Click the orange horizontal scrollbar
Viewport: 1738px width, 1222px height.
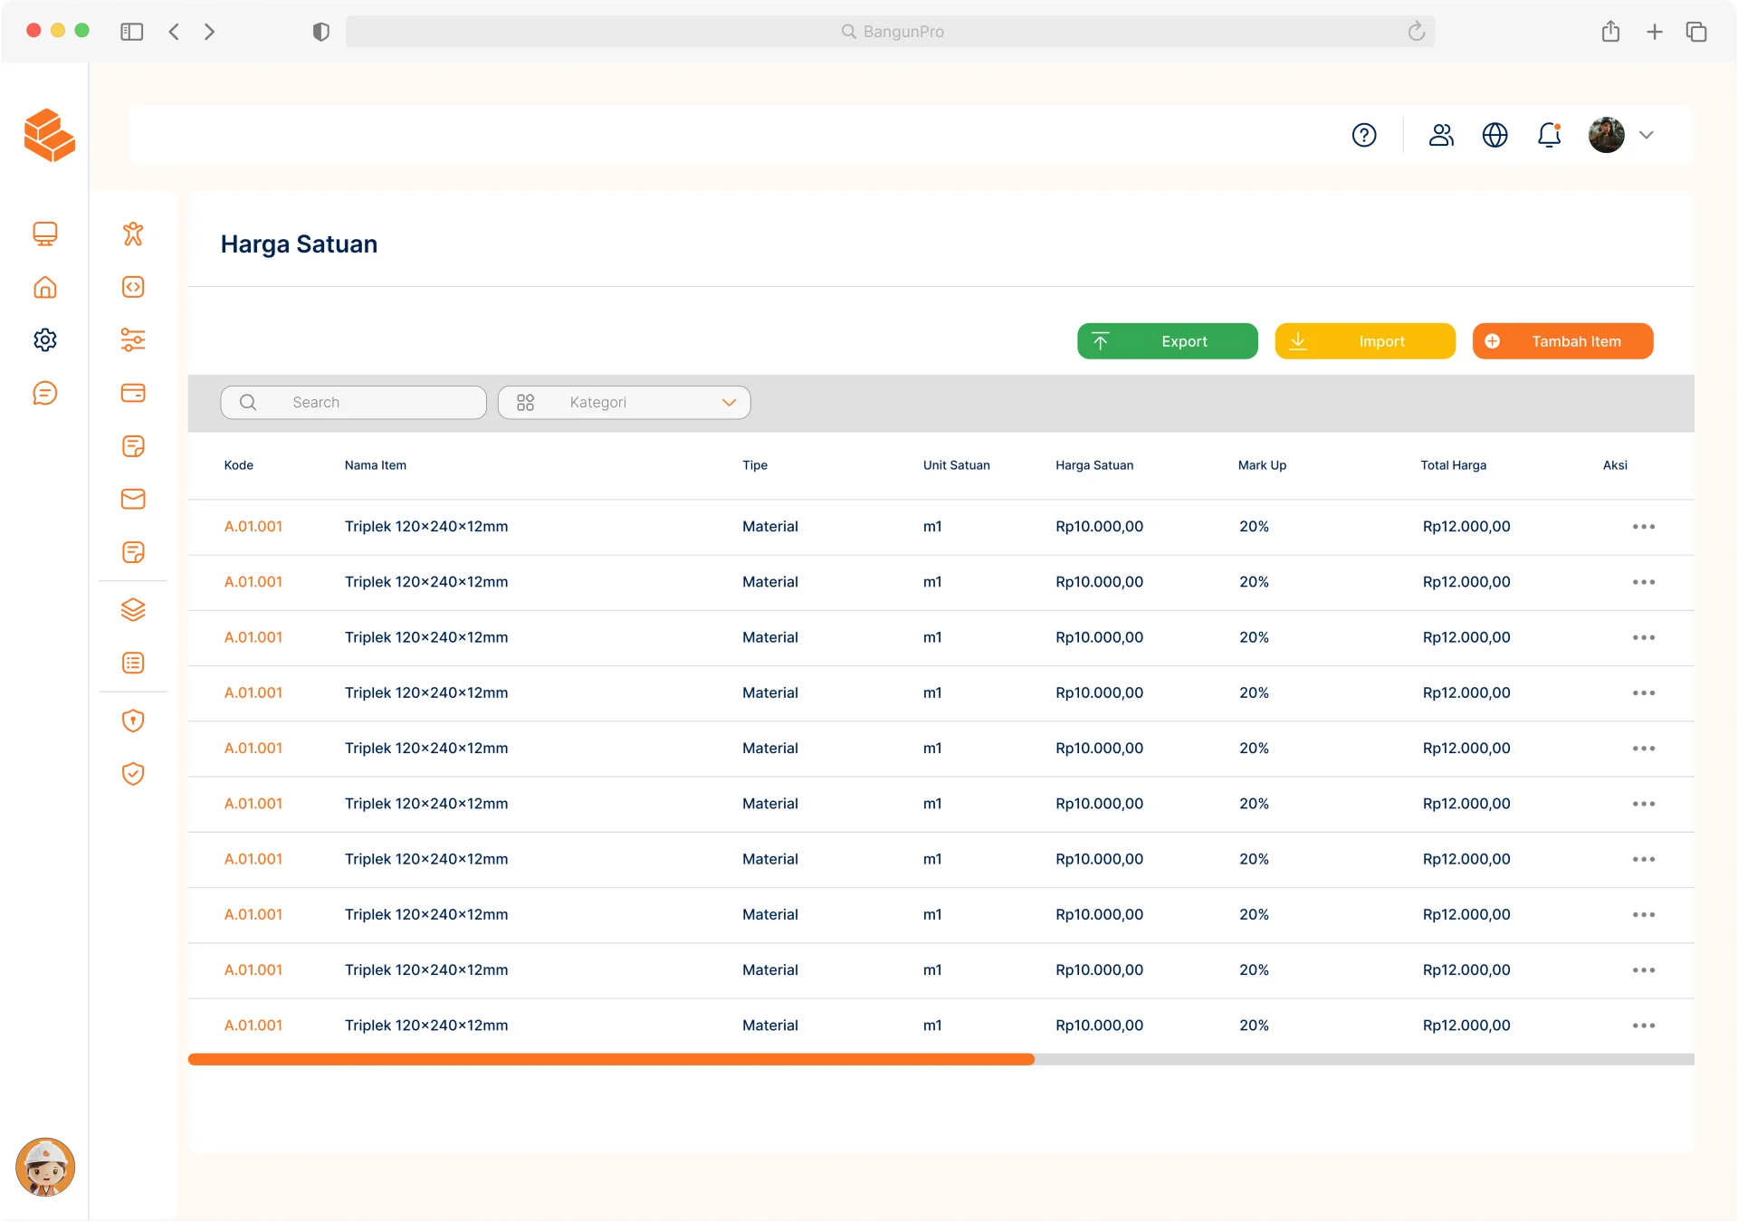point(611,1059)
